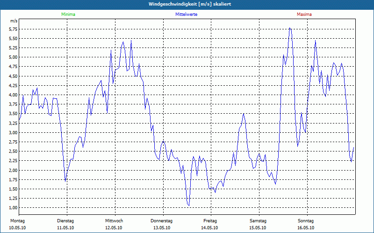Viewport: 374px width, 233px height.
Task: Click the 3,00 y-axis value
Action: 14,133
